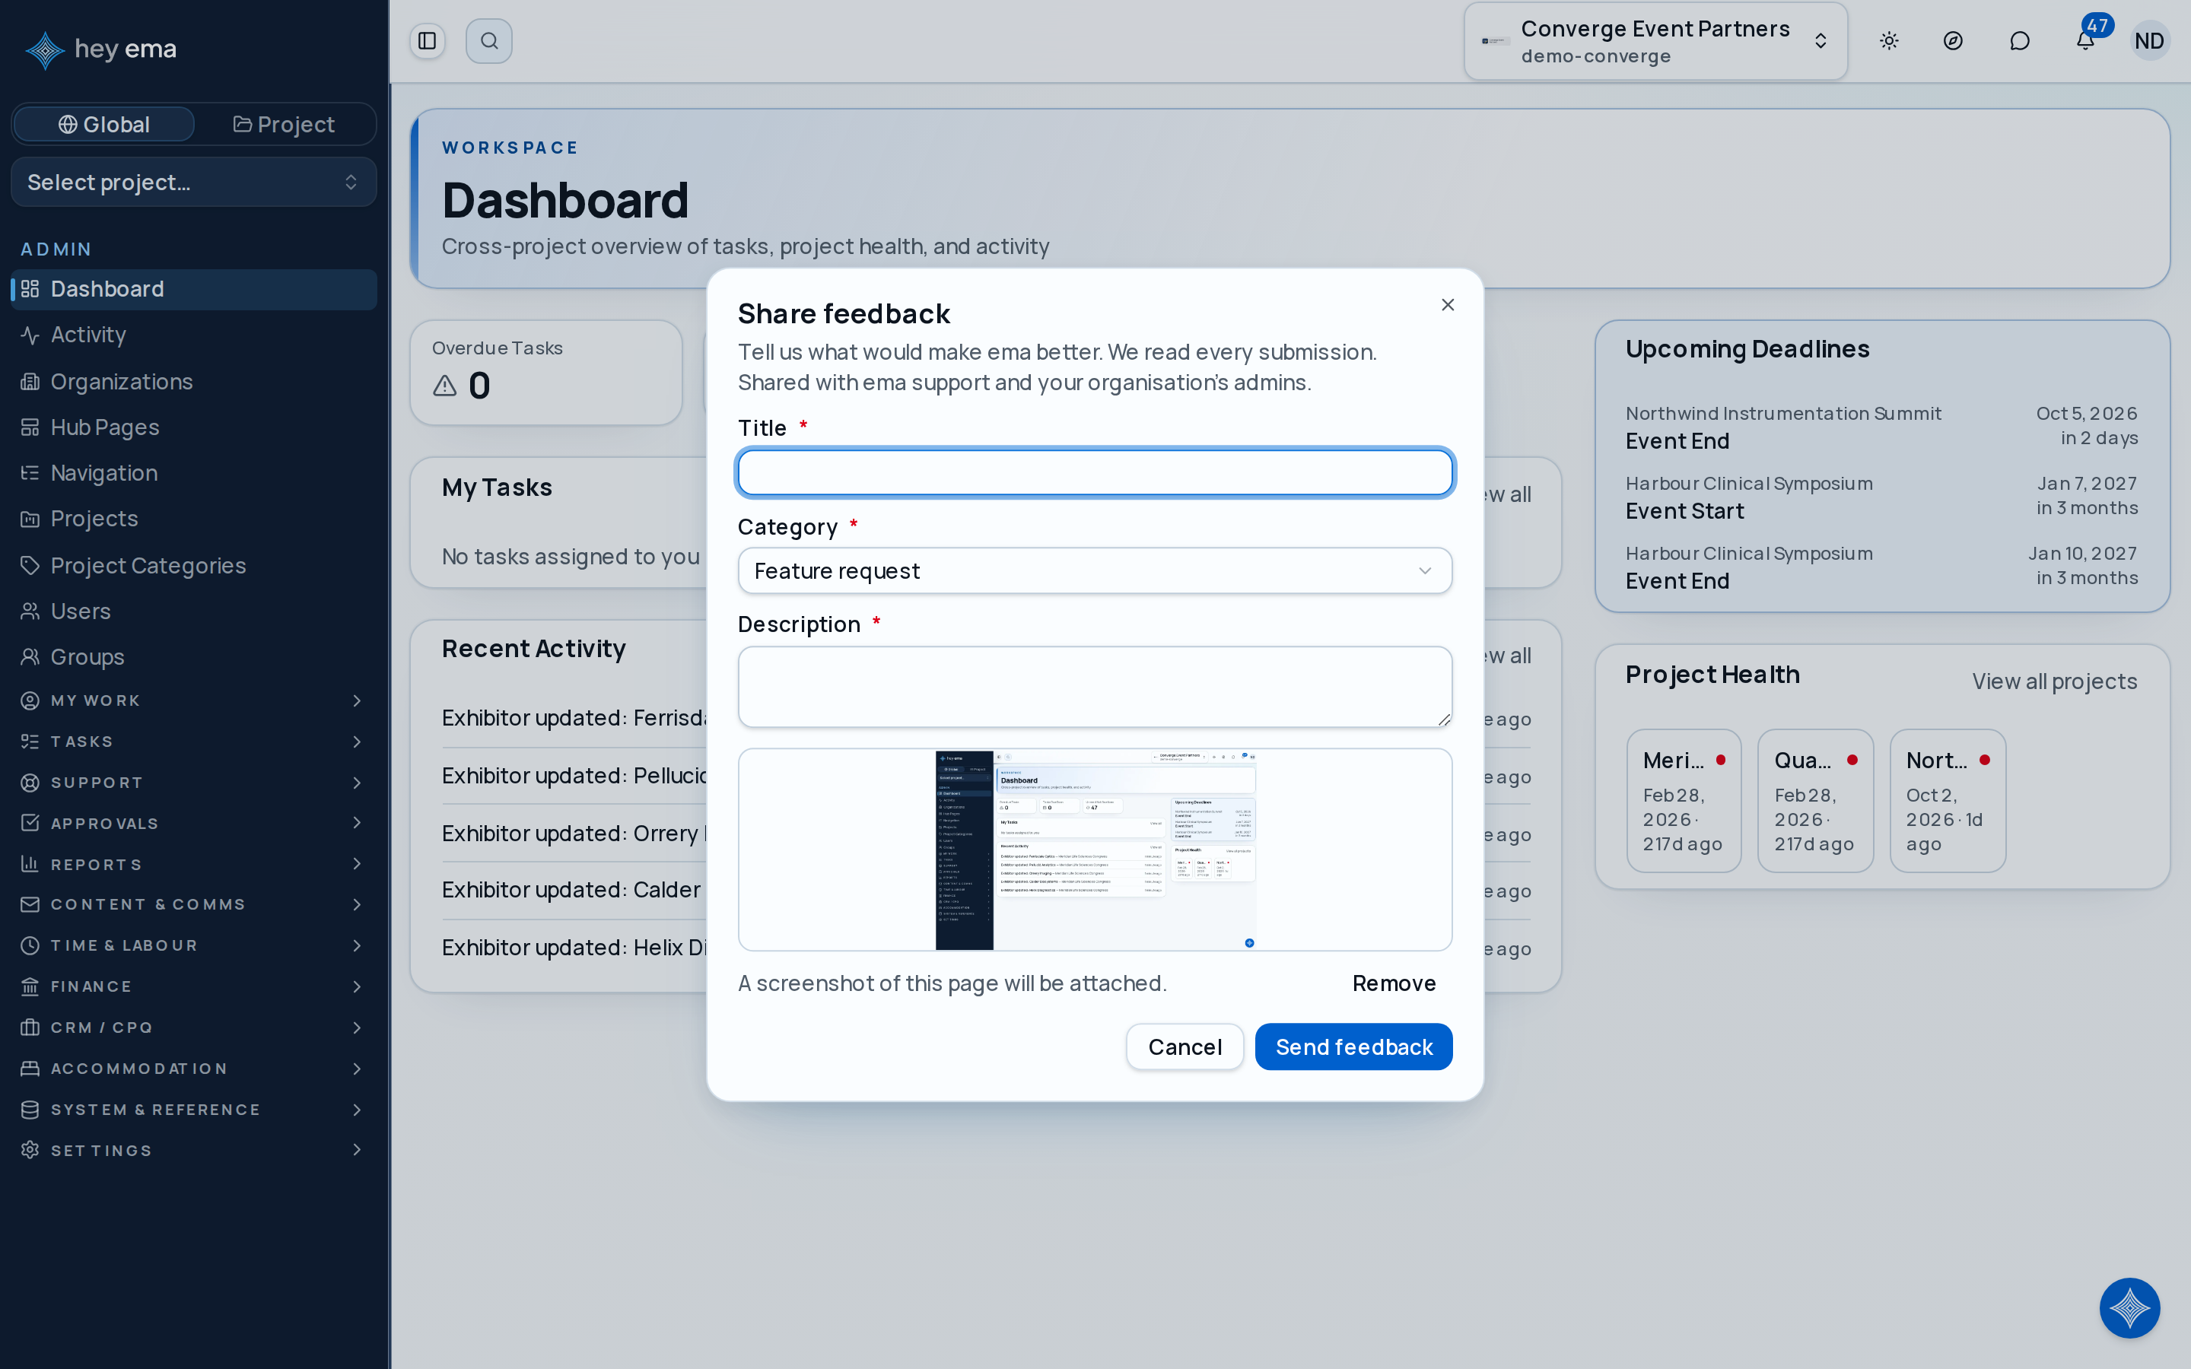Open Users in sidebar
Viewport: 2191px width, 1369px height.
click(x=192, y=611)
